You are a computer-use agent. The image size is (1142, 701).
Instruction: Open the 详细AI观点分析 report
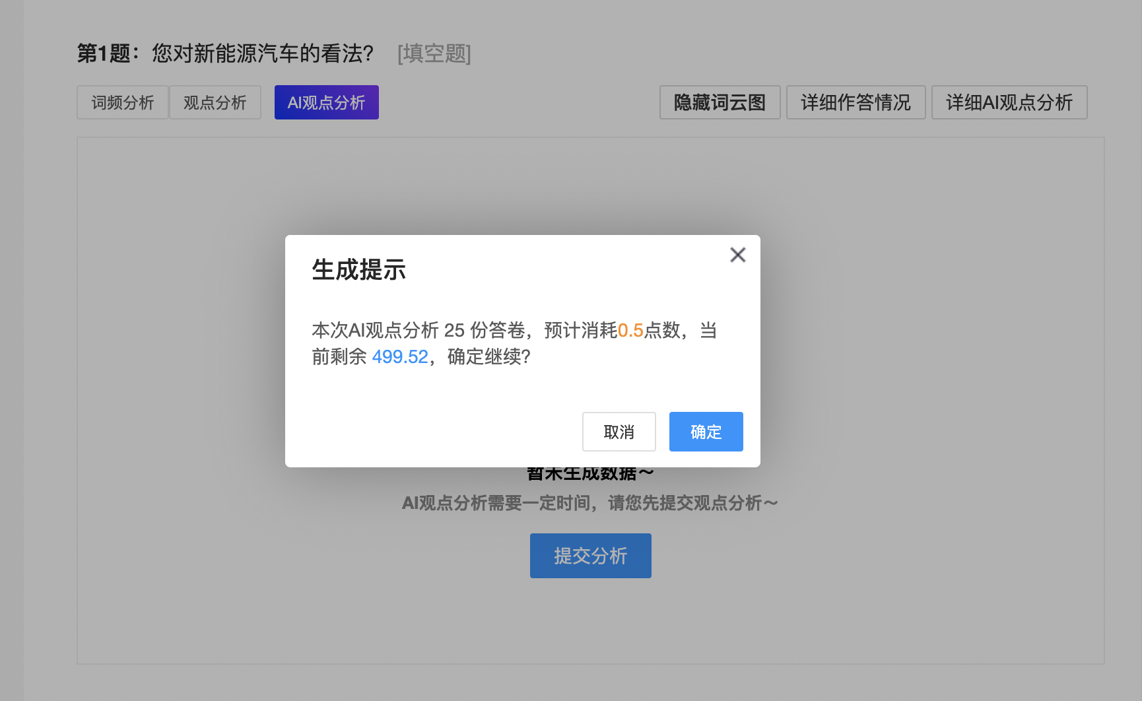coord(1009,102)
